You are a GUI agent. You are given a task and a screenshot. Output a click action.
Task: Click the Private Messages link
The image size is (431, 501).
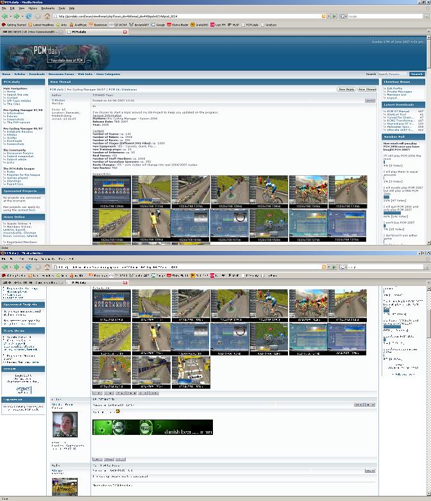[x=400, y=92]
